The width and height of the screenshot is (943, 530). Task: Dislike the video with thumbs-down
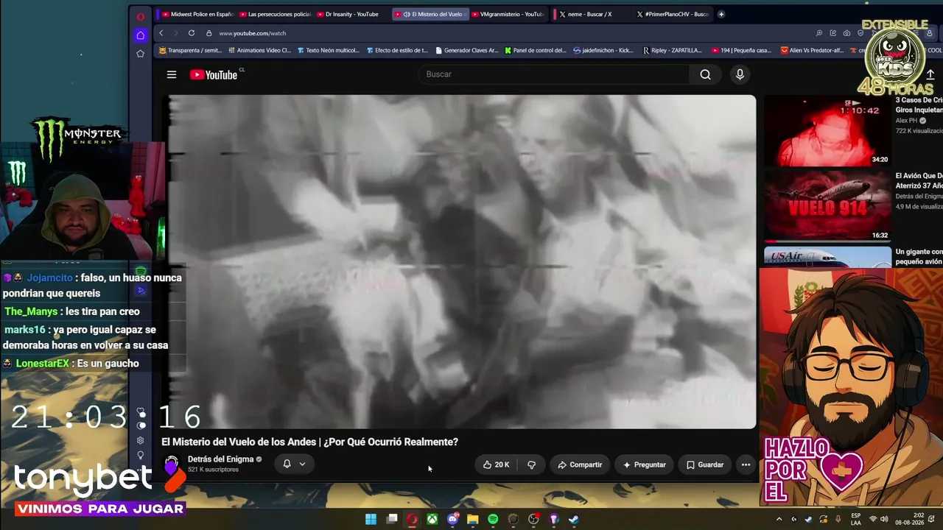pyautogui.click(x=531, y=464)
